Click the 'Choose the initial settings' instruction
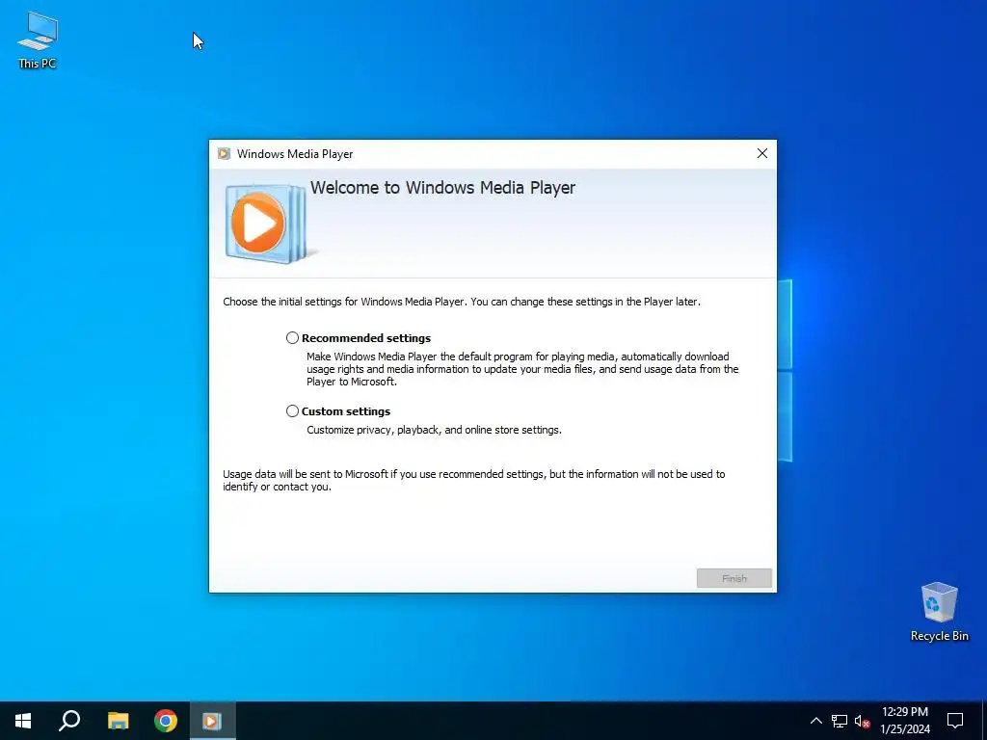 (x=462, y=302)
